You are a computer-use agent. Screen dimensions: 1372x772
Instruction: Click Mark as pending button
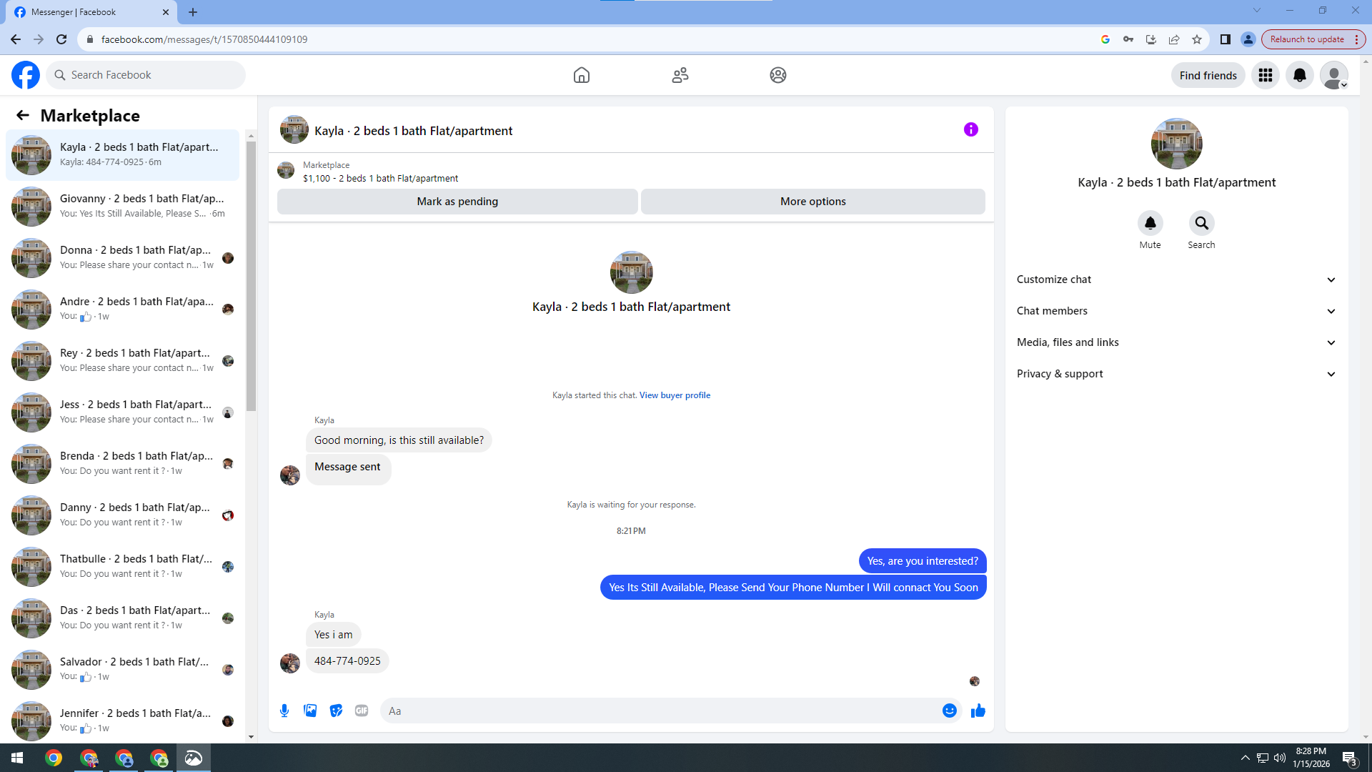point(457,202)
